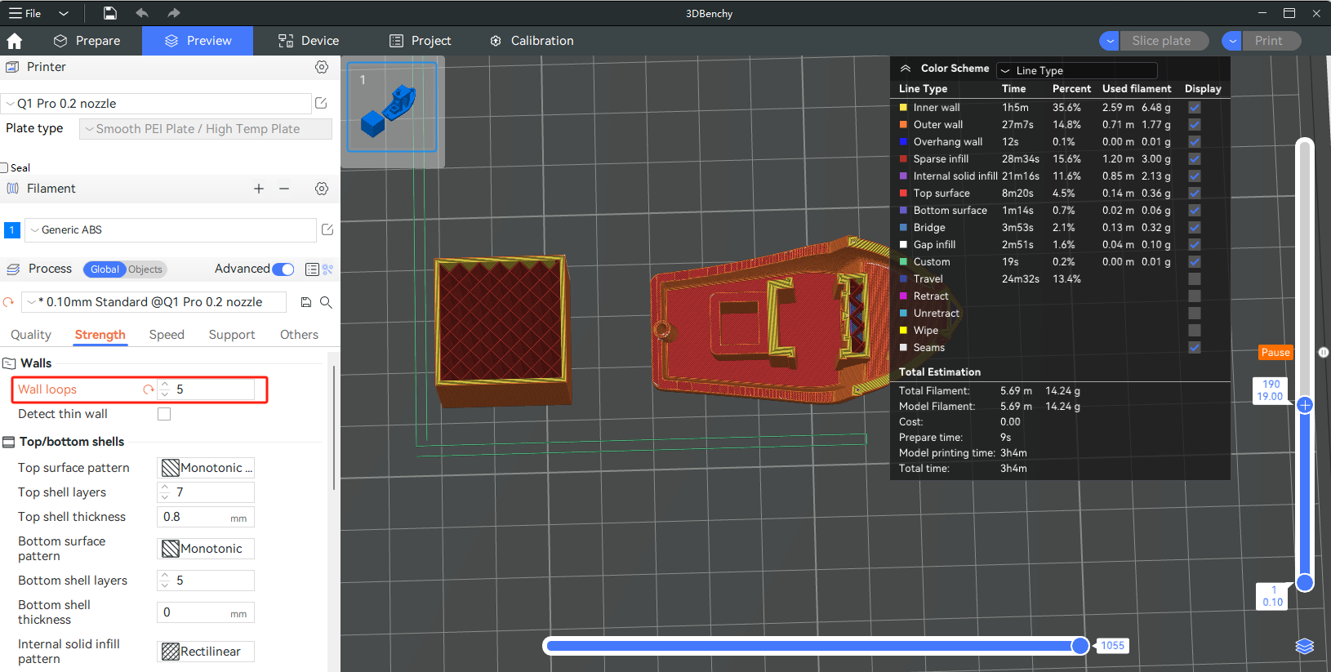The height and width of the screenshot is (672, 1331).
Task: Click the add filament plus icon
Action: pyautogui.click(x=259, y=189)
